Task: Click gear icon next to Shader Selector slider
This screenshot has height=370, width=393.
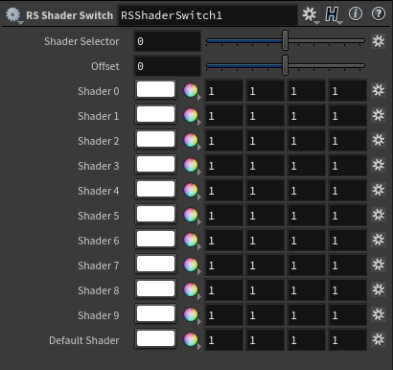Action: (x=379, y=41)
